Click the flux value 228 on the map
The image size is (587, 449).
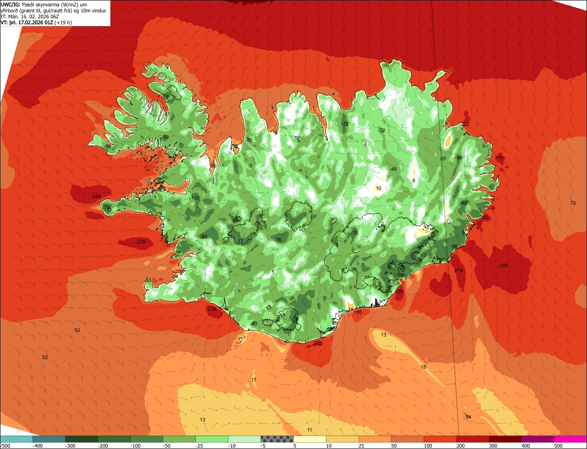[141, 242]
